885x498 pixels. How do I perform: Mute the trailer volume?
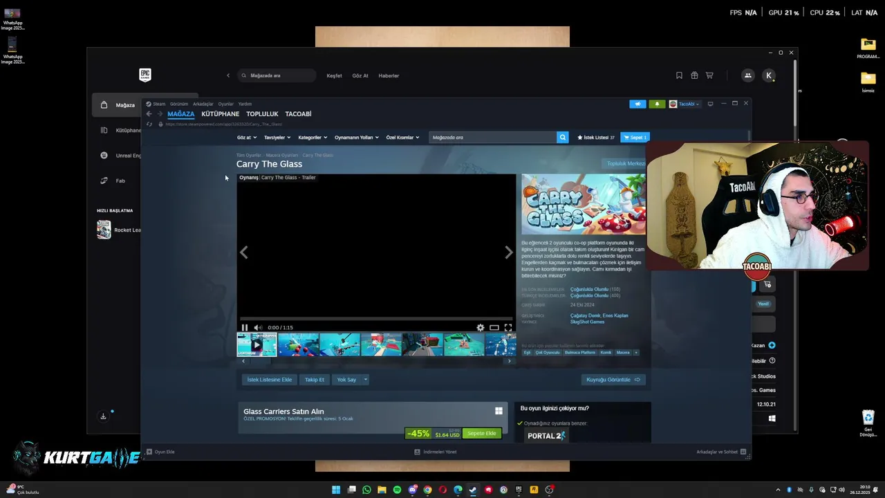257,328
